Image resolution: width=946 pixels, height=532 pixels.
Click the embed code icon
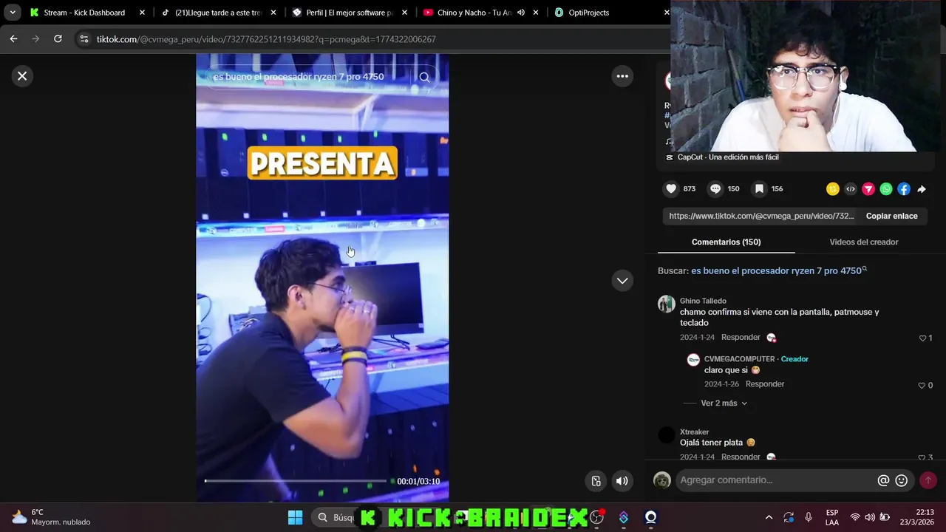click(851, 189)
